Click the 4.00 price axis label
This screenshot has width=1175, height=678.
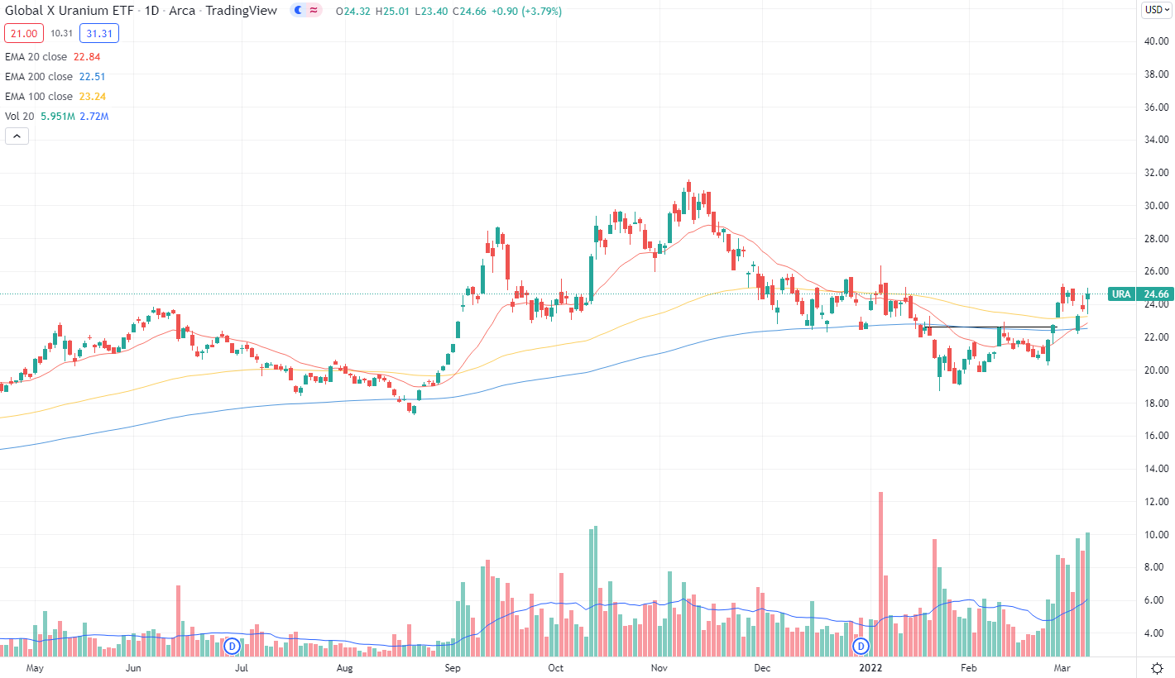[1155, 634]
